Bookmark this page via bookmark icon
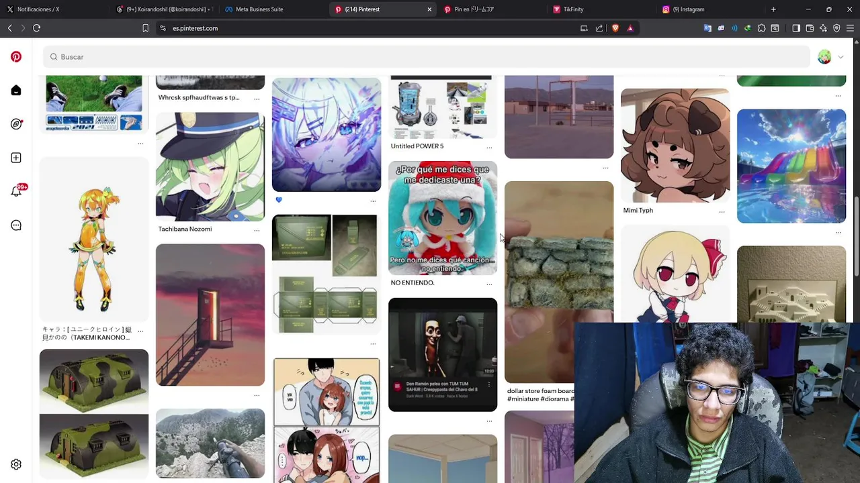Screen dimensions: 860x483 tap(145, 28)
